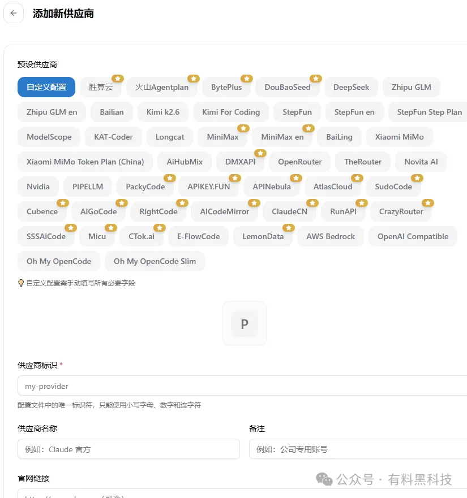
Task: Choose the AWS Bedrock preset
Action: (331, 236)
